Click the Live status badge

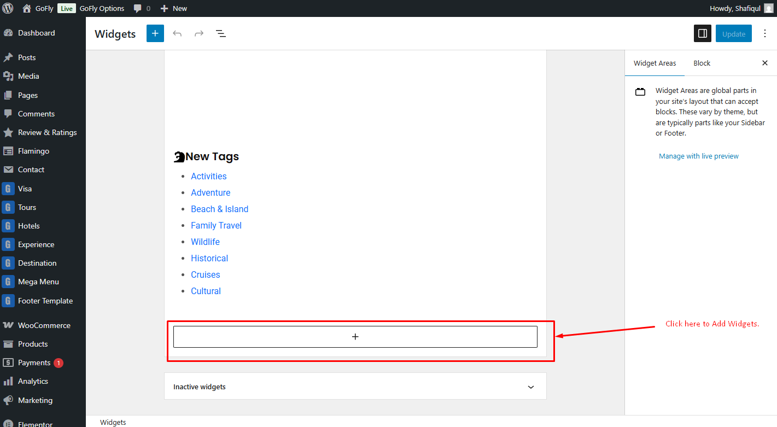66,8
